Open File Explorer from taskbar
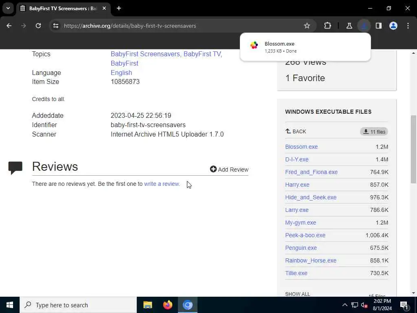The height and width of the screenshot is (313, 417). tap(147, 305)
